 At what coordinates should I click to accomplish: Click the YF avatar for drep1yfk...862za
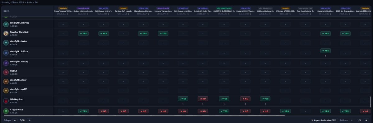[6, 53]
